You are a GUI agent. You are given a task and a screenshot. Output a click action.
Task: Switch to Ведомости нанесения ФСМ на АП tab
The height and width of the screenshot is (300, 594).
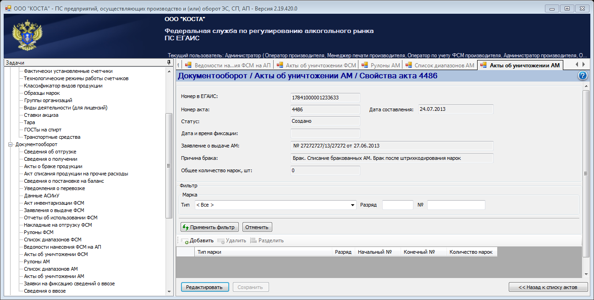(228, 65)
